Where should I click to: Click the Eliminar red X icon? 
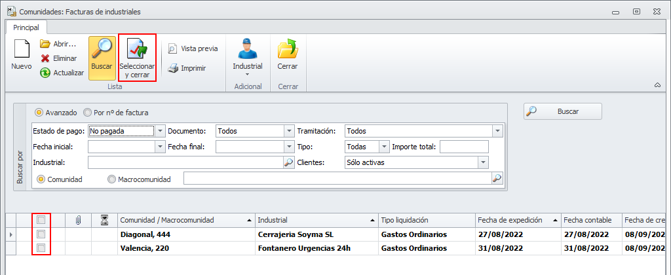(x=45, y=58)
